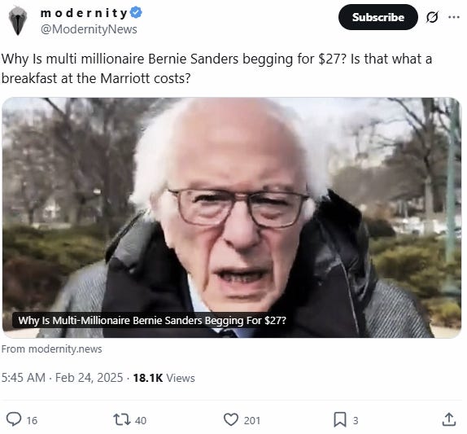Follow the From modernity.news source link
This screenshot has height=434, width=467.
click(52, 349)
